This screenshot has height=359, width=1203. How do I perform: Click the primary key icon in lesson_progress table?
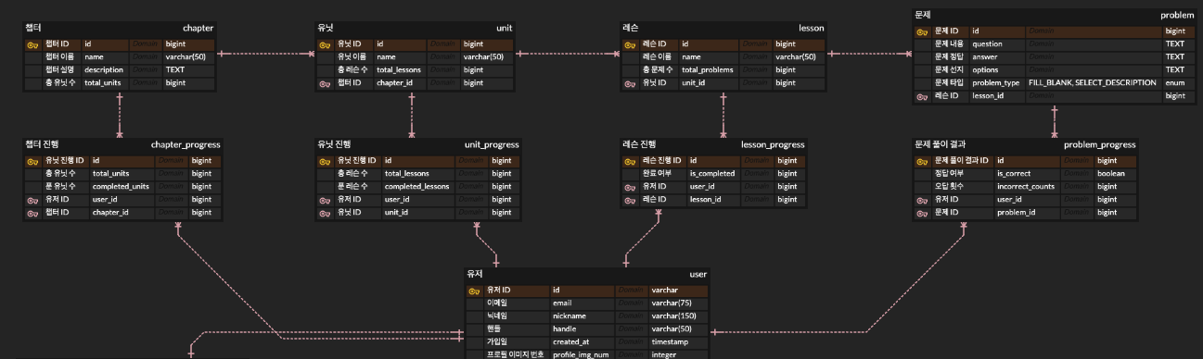pyautogui.click(x=630, y=161)
